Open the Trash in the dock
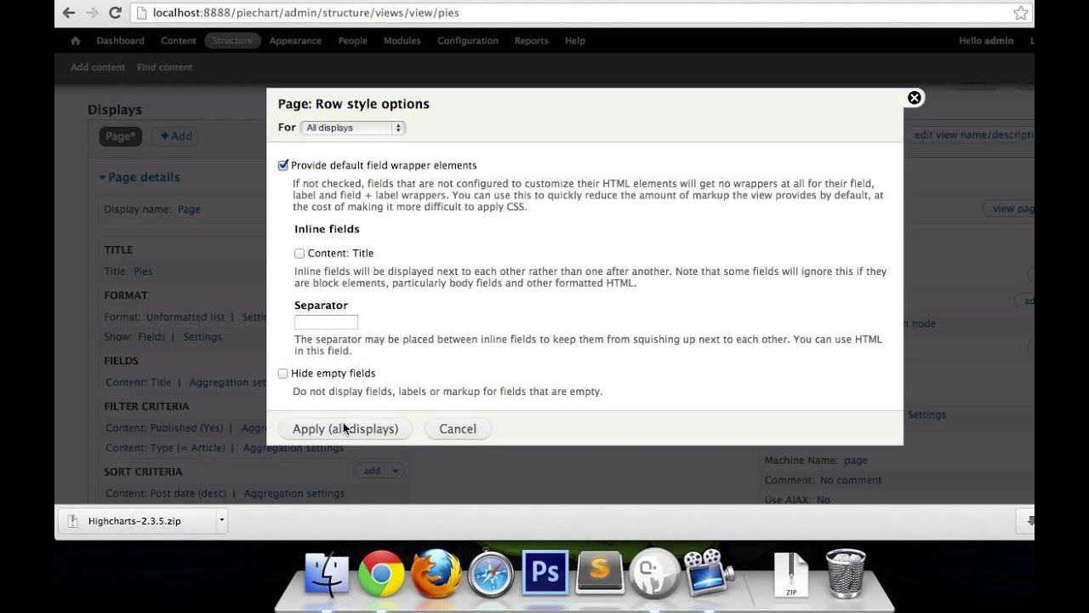Viewport: 1089px width, 613px height. pyautogui.click(x=846, y=573)
